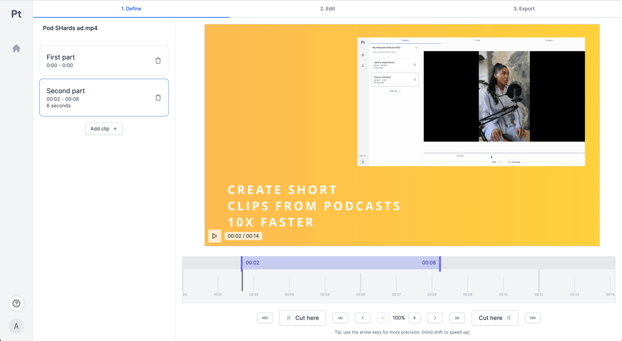Switch to the 3. Export tab
Viewport: 622px width, 341px height.
pos(524,9)
